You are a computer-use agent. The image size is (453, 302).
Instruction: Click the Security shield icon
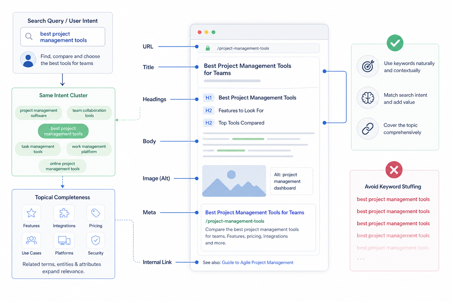click(x=96, y=240)
